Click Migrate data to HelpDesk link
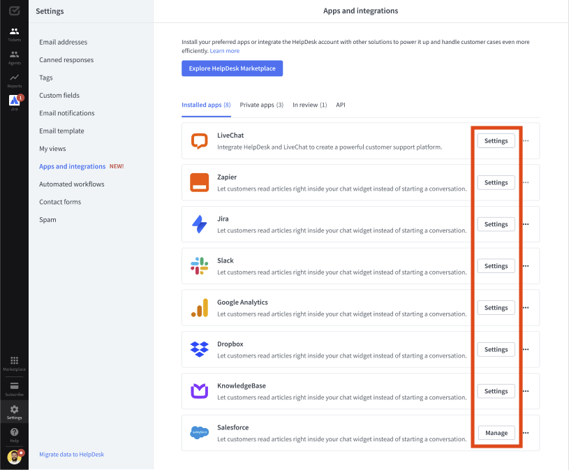Screen dimensions: 569x470 pos(71,455)
